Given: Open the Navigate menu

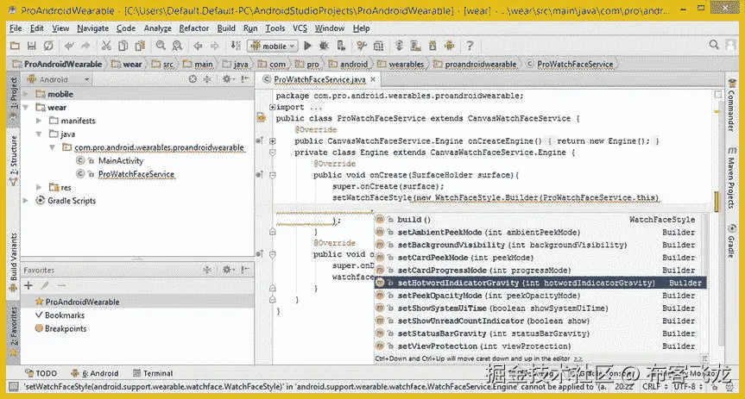Looking at the screenshot, I should coord(92,28).
